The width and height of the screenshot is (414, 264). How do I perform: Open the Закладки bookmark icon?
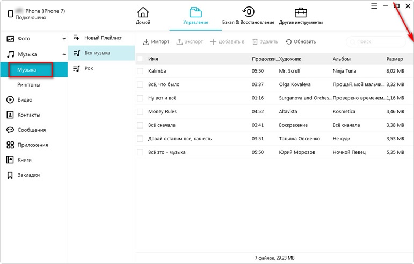[10, 175]
